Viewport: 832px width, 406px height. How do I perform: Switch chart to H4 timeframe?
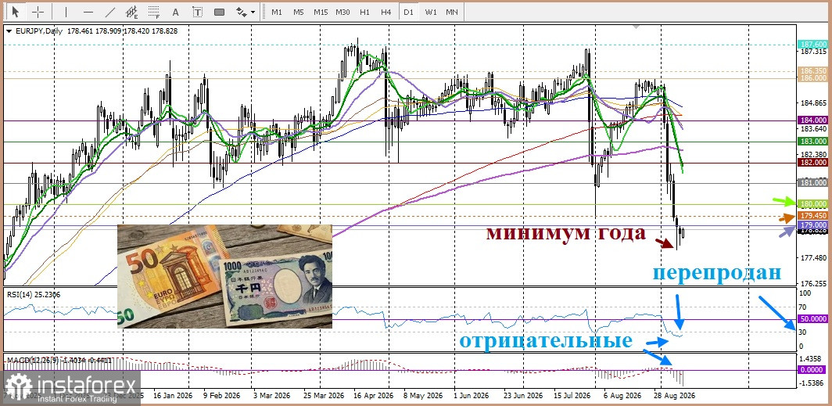coord(386,11)
